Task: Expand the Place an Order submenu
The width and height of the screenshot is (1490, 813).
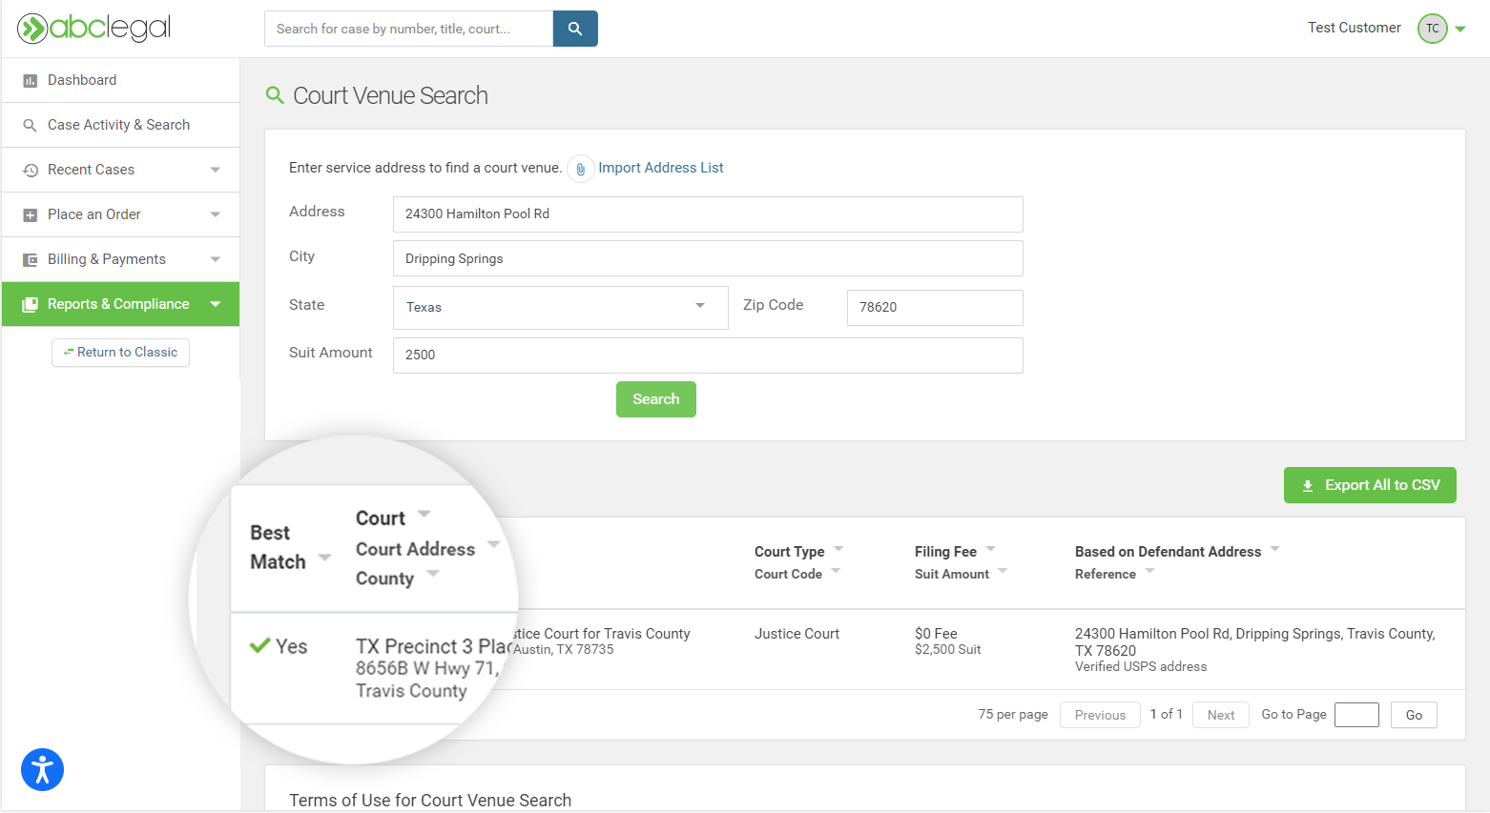Action: coord(215,214)
